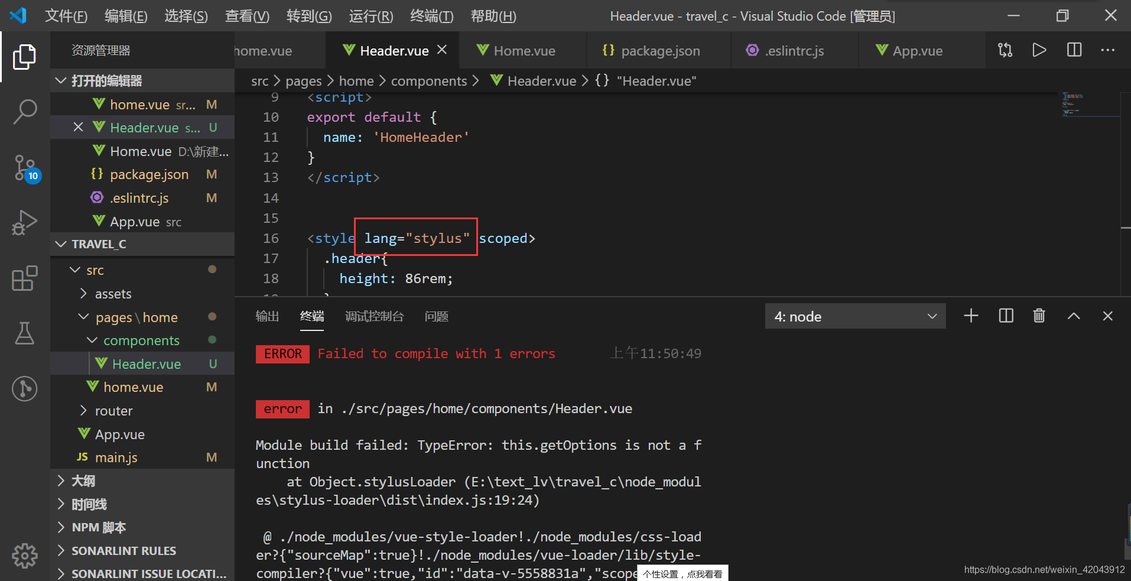This screenshot has width=1131, height=581.
Task: Click the JSON braces icon on package.json tab
Action: click(x=608, y=50)
